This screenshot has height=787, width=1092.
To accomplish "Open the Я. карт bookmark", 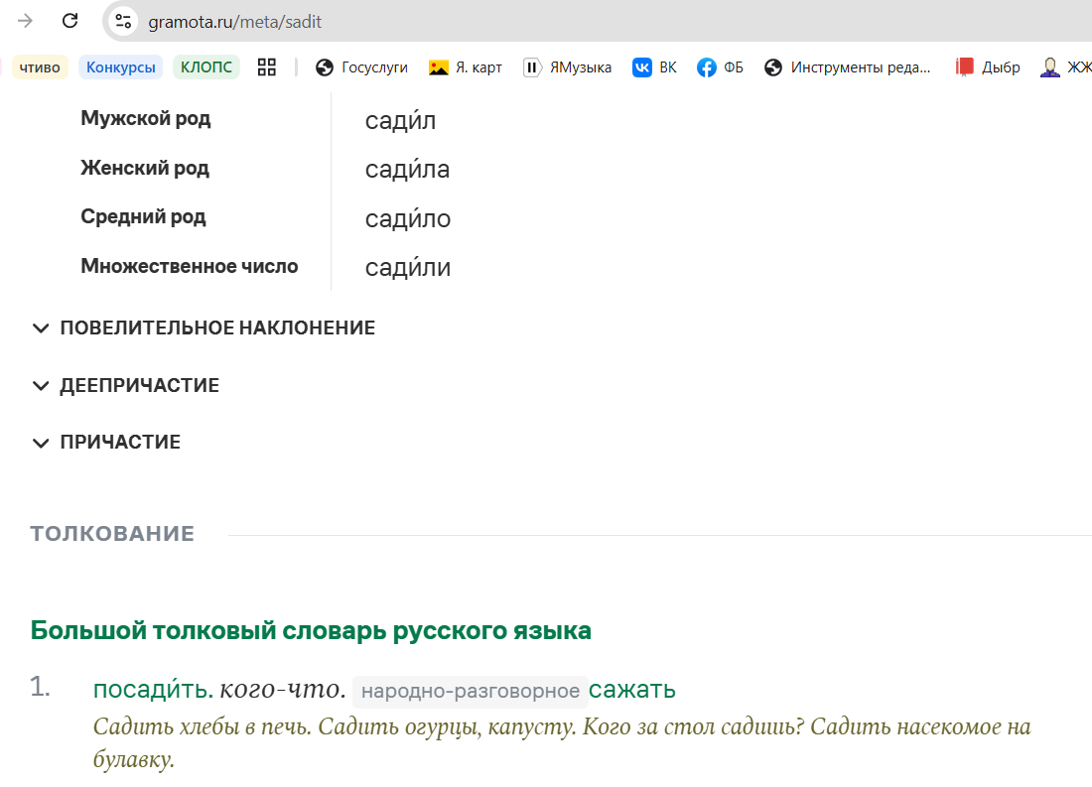I will tap(466, 67).
